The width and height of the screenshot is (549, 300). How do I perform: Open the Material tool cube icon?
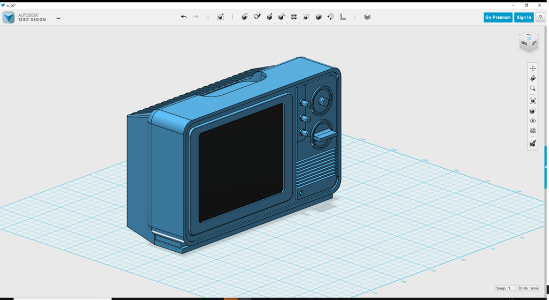click(367, 17)
